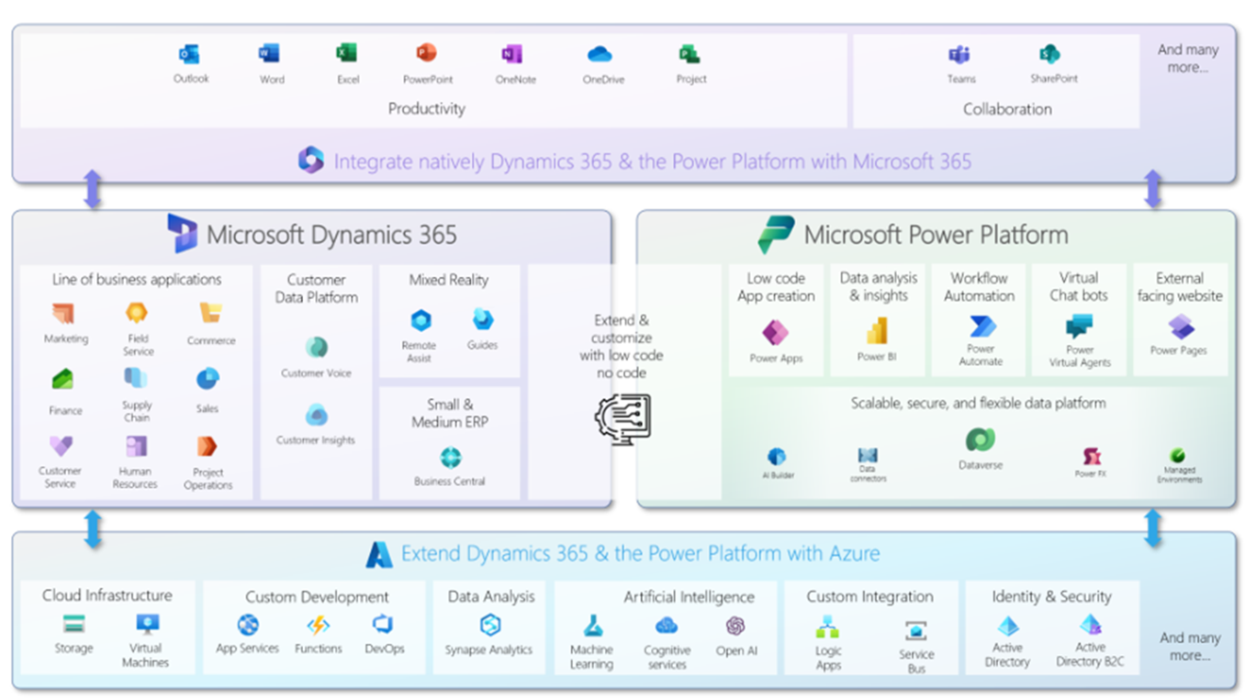Click the Outlook icon
The image size is (1245, 699).
(190, 55)
